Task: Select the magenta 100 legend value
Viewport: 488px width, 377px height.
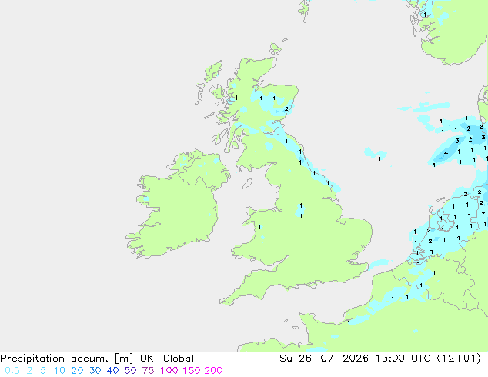Action: tap(170, 371)
